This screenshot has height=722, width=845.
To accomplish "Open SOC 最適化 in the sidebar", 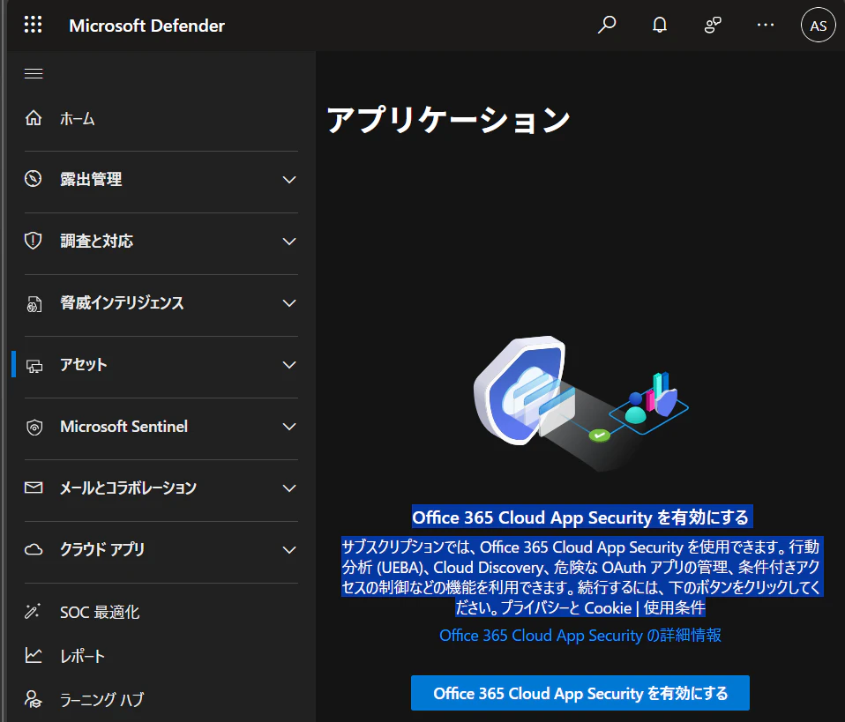I will pos(99,612).
